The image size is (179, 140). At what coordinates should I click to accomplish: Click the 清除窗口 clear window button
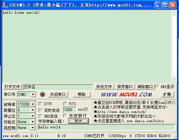pos(145,87)
